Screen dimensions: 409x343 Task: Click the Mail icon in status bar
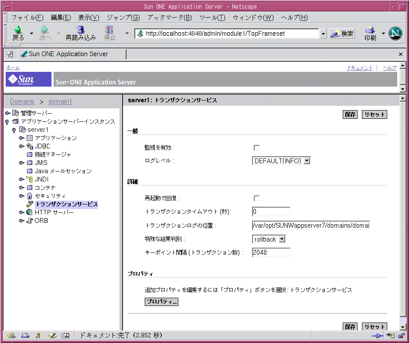[x=25, y=336]
